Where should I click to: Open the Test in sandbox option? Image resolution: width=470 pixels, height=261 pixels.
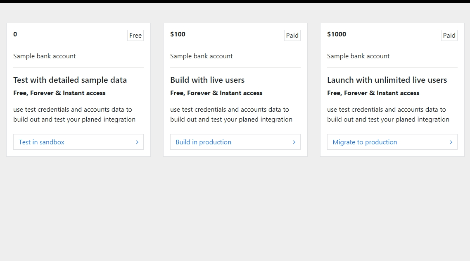click(x=42, y=142)
